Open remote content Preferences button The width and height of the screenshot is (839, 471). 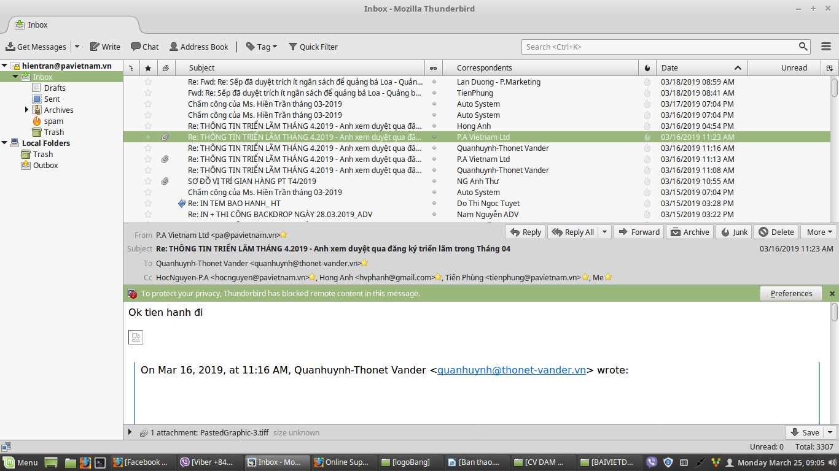[x=791, y=293]
